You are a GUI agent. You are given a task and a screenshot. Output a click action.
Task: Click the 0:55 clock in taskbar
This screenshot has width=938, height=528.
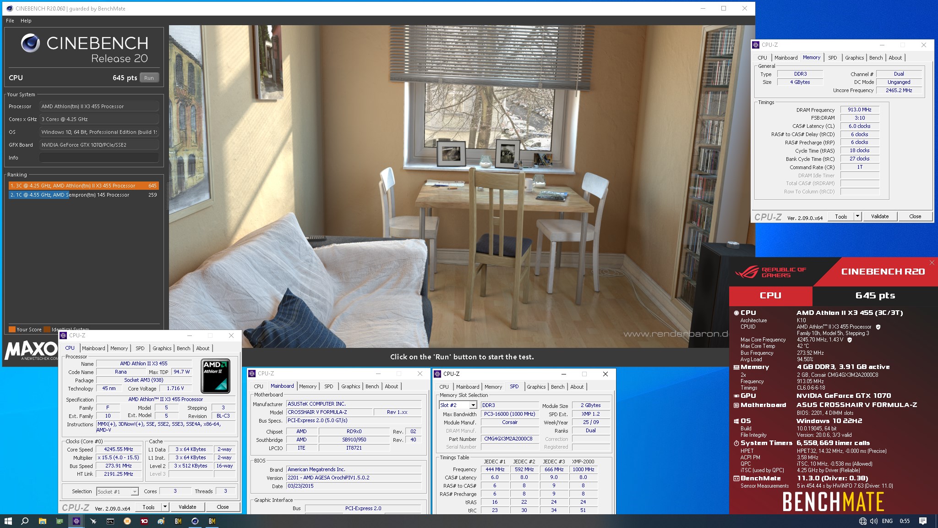pyautogui.click(x=905, y=521)
